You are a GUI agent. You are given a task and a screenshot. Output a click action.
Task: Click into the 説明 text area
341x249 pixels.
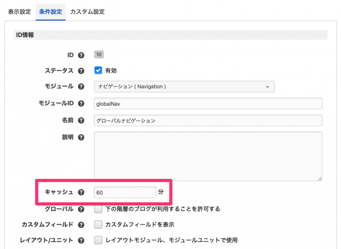[208, 156]
